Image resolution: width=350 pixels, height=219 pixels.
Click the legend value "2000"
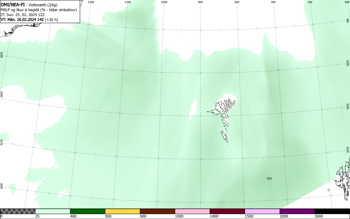284,216
